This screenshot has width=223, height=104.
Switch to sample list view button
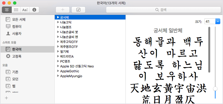point(7,10)
